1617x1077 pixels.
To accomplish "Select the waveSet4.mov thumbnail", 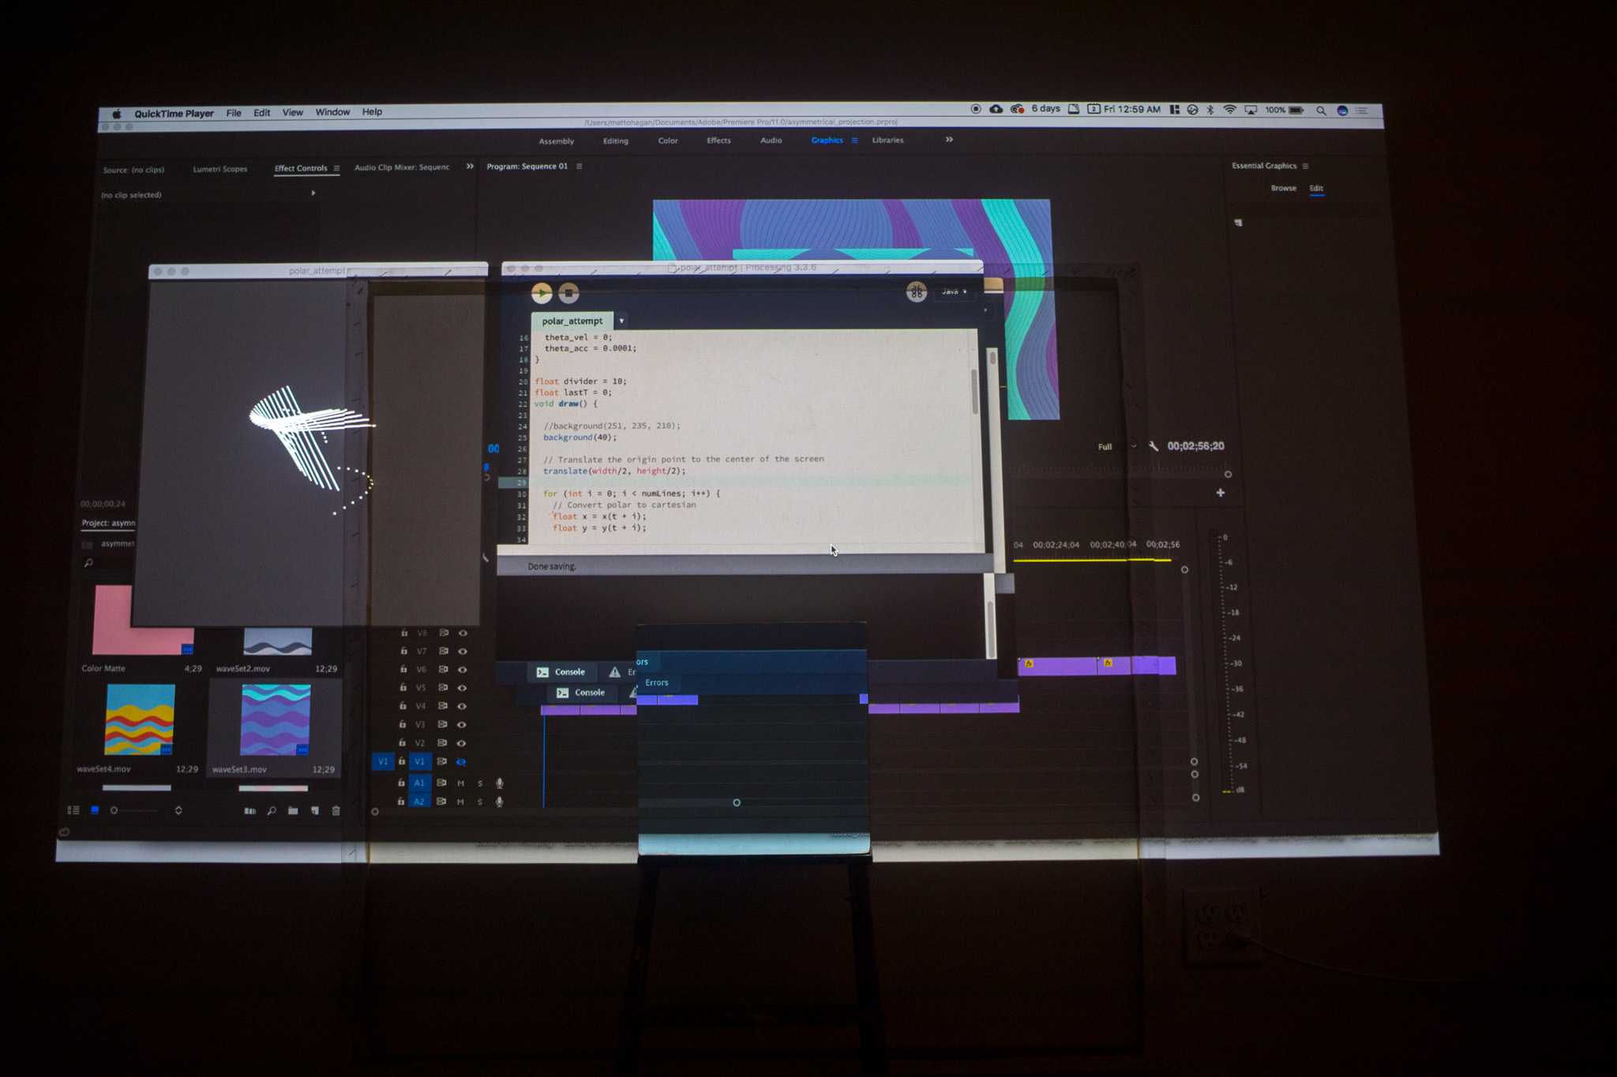I will (140, 720).
